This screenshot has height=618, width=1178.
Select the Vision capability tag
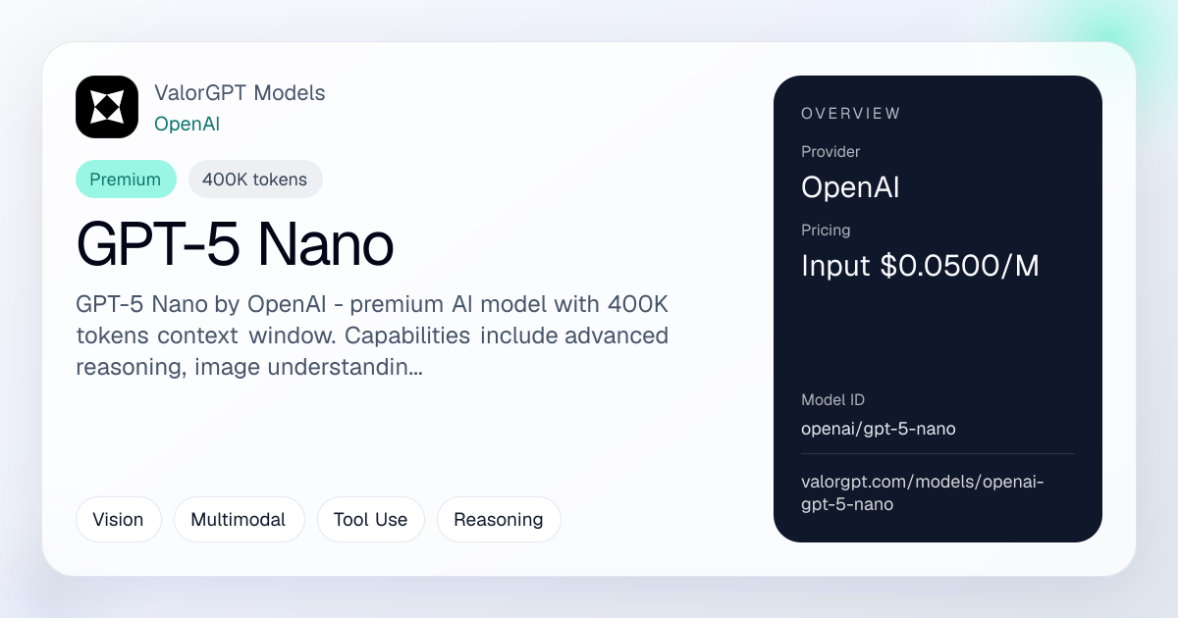pos(118,520)
